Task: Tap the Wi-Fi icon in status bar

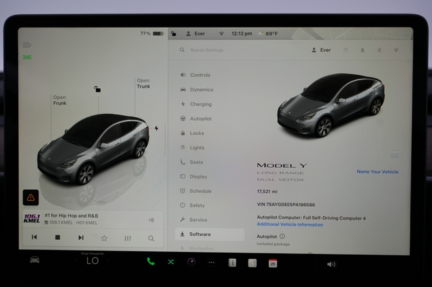Action: click(221, 34)
